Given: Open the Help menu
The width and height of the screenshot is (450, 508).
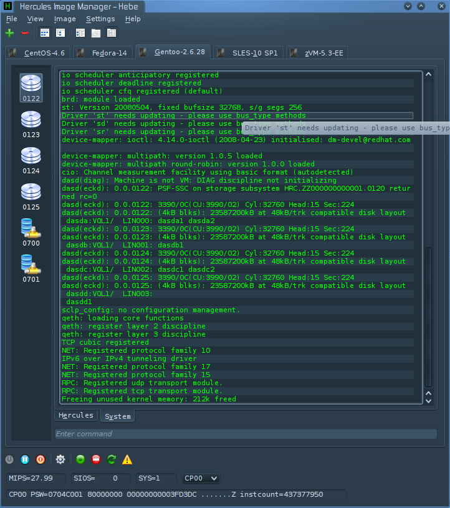Looking at the screenshot, I should [133, 19].
